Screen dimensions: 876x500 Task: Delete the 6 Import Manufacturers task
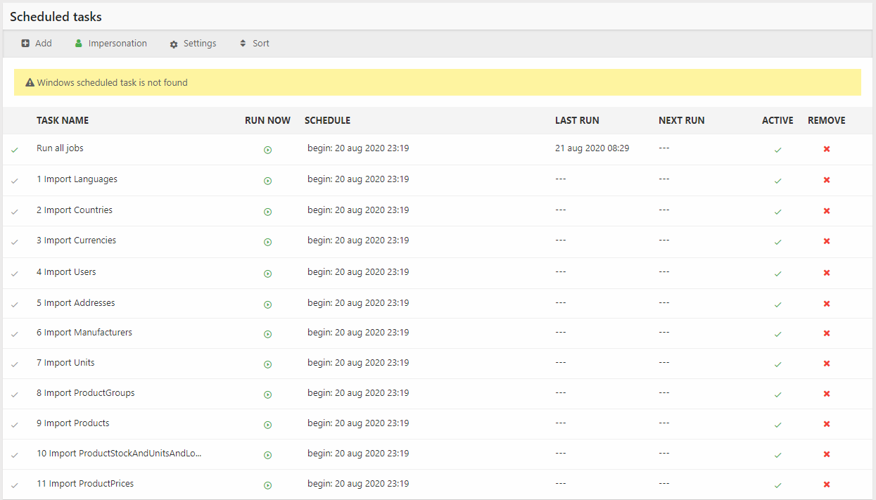[x=827, y=333]
